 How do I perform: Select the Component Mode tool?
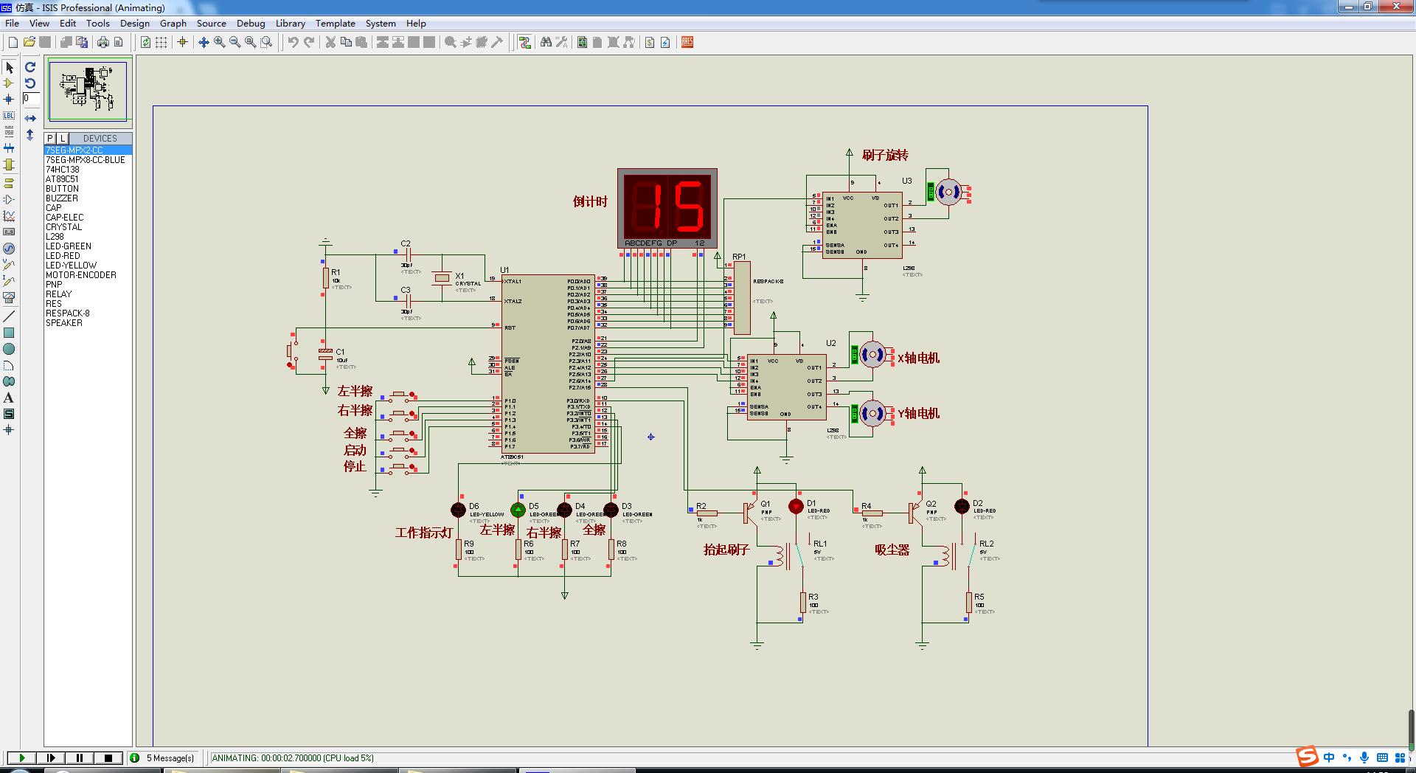[x=9, y=83]
